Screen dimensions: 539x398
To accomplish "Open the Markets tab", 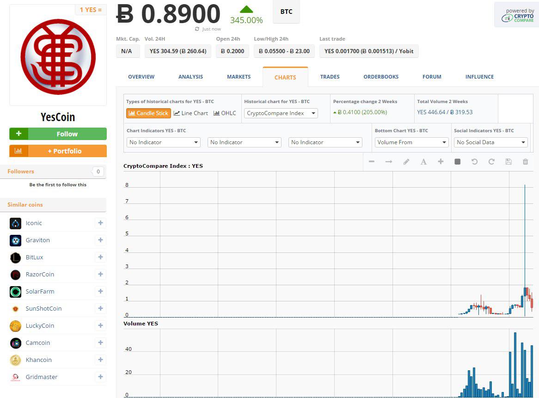I will pyautogui.click(x=239, y=77).
